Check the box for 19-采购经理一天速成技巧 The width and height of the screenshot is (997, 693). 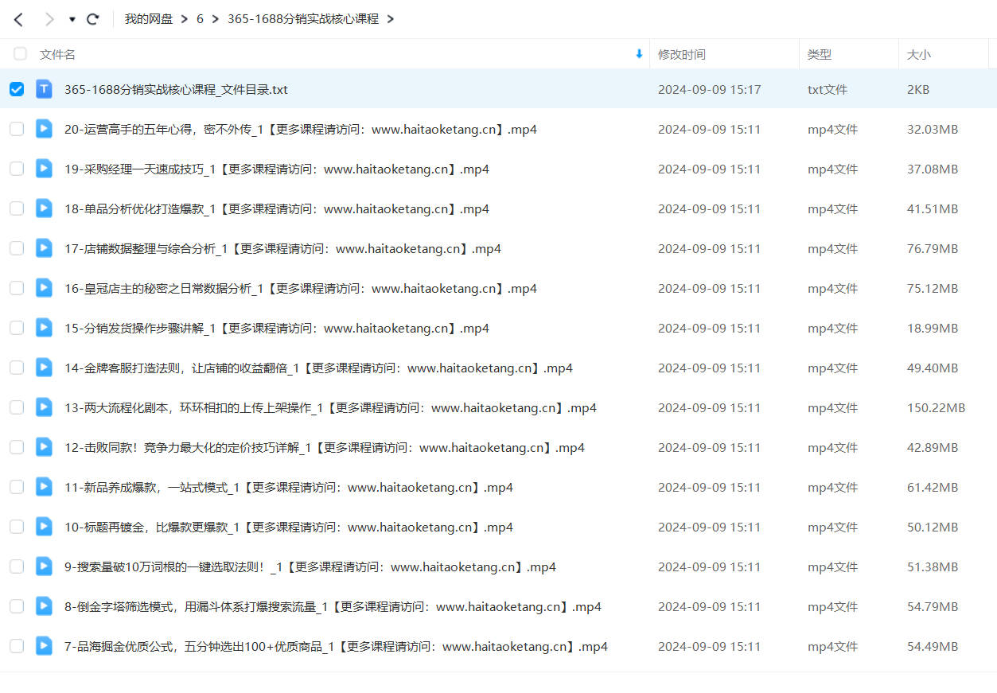(17, 169)
